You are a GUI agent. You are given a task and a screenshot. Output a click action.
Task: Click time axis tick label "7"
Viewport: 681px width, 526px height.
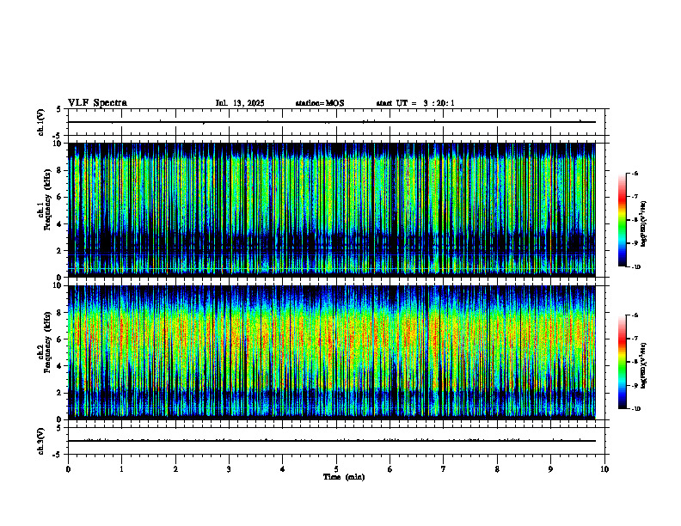[444, 469]
